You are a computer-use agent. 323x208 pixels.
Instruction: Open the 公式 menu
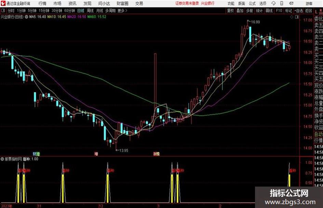252,3
